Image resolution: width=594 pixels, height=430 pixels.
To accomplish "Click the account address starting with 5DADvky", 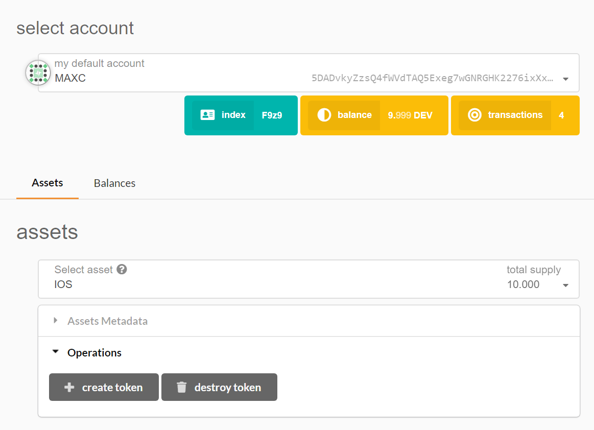I will (432, 79).
